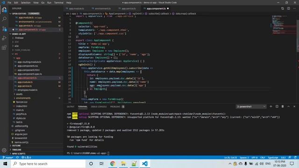Viewport: 299px width, 168px height.
Task: Open the Edit menu
Action: pyautogui.click(x=16, y=3)
